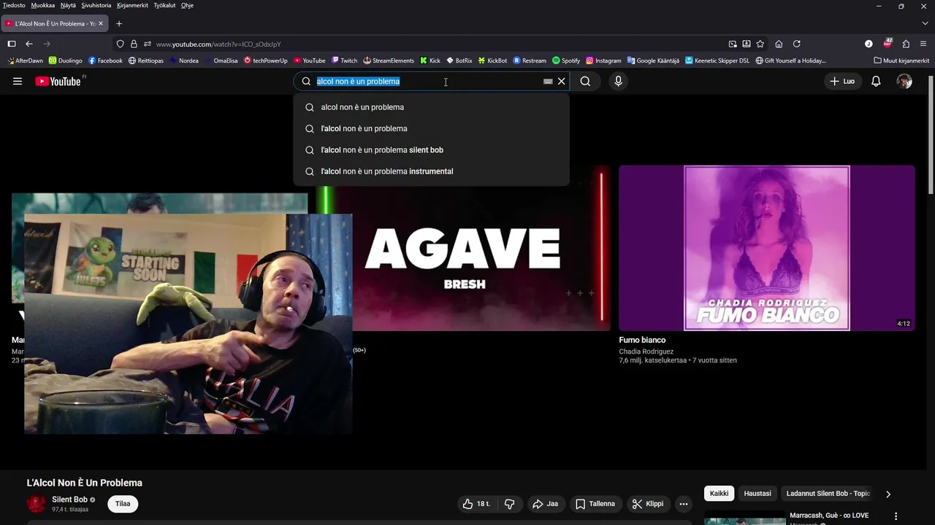Open the extensions puzzle icon
The image size is (935, 525).
906,44
